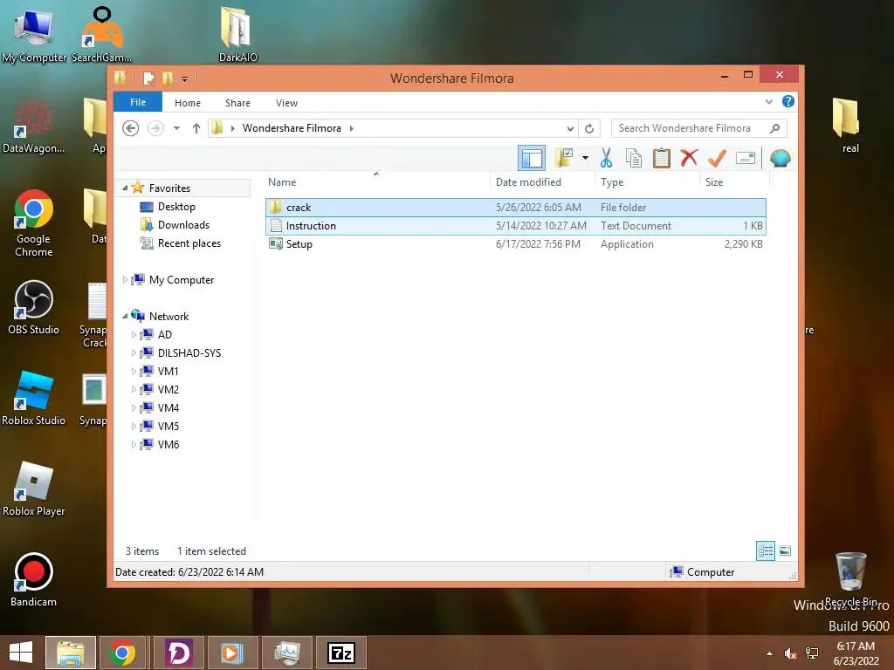Refresh the Wondershare Filmora folder

coord(589,129)
